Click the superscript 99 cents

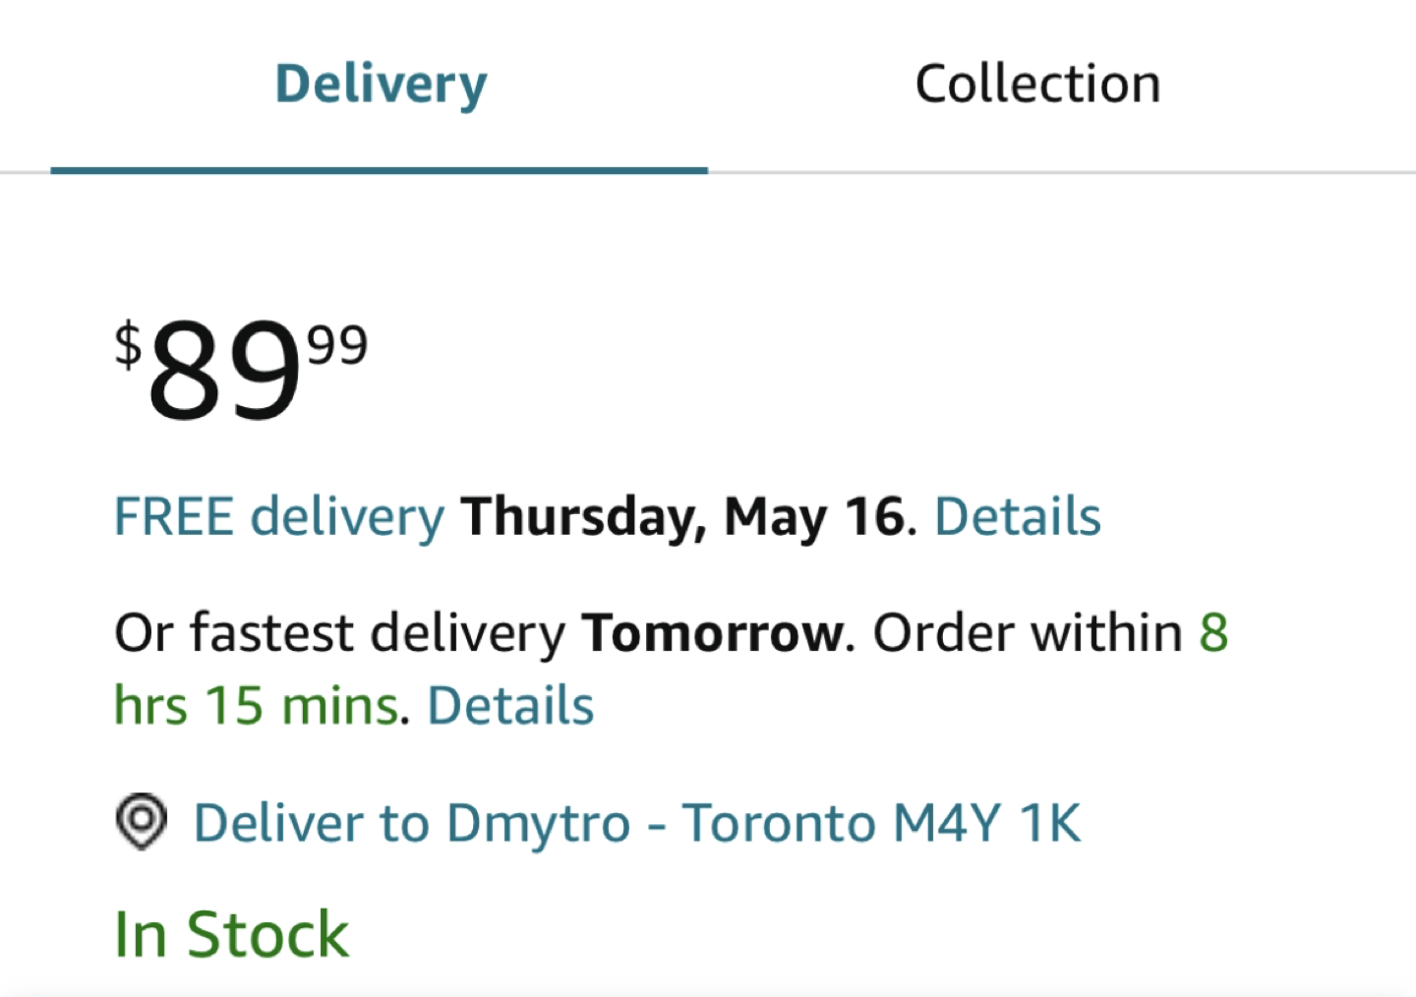click(337, 346)
